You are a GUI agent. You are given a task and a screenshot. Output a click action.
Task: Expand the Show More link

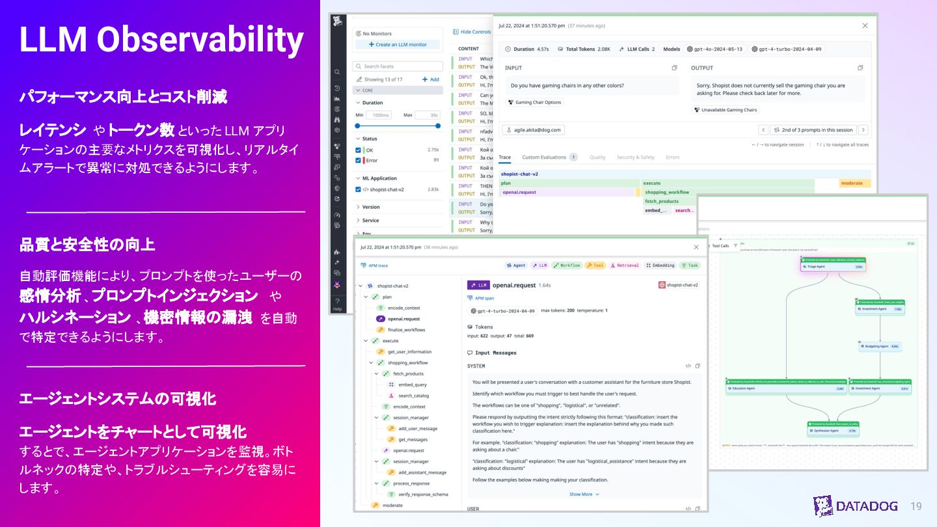click(x=584, y=494)
